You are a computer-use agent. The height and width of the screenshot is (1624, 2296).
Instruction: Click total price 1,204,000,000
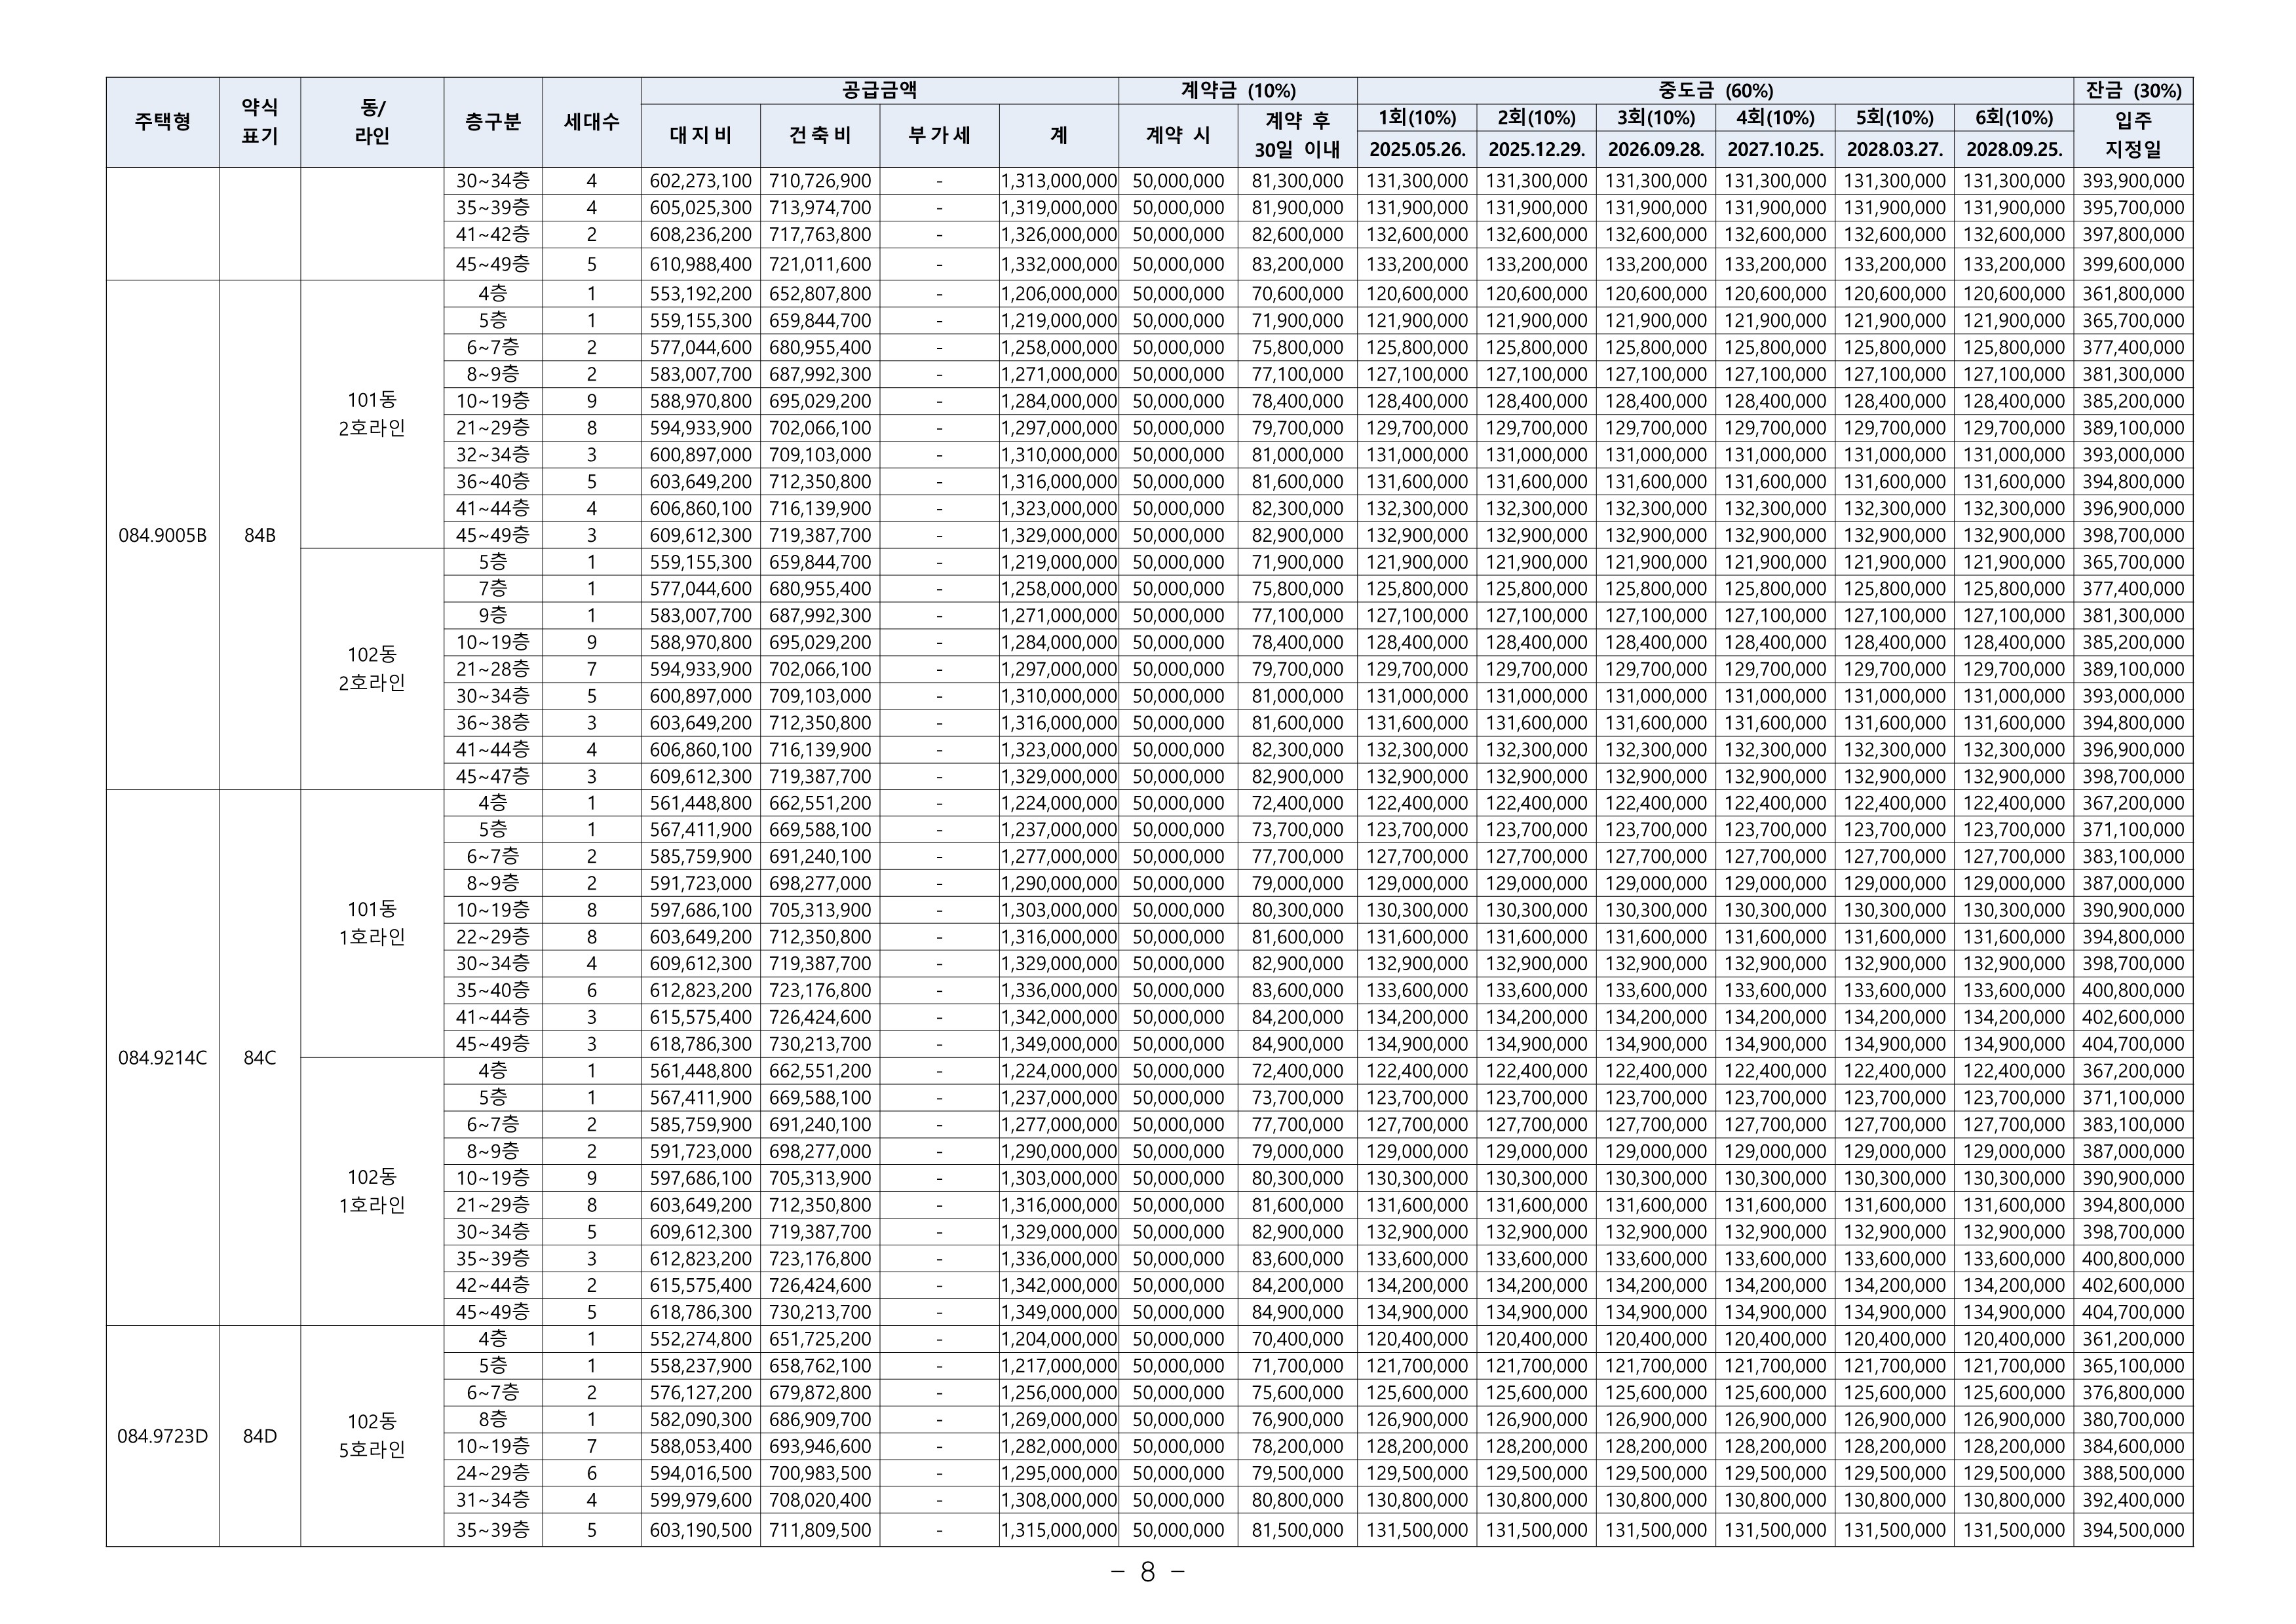(x=1059, y=1339)
